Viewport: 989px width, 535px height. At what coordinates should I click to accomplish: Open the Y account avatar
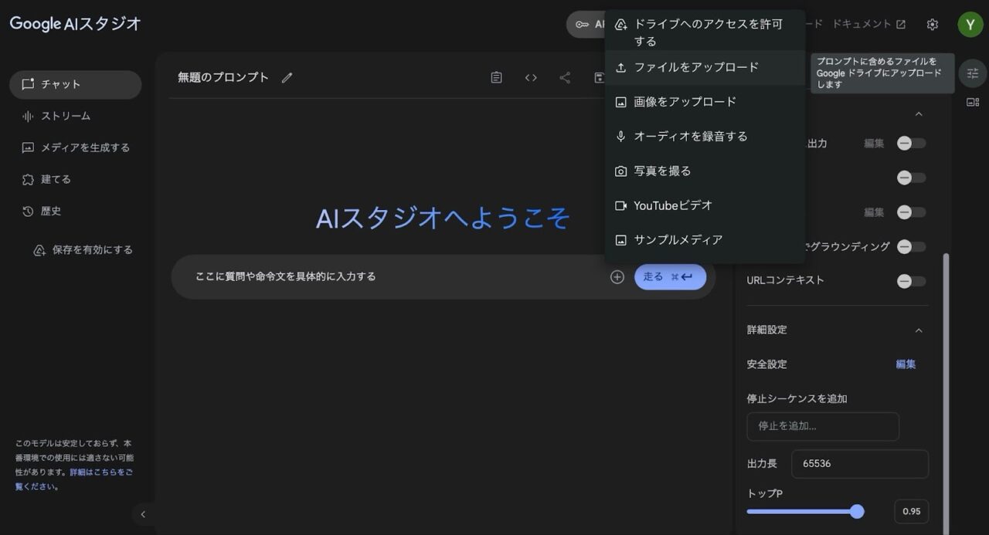pyautogui.click(x=970, y=25)
